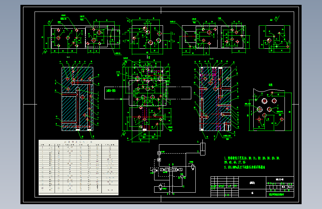This screenshot has height=209, width=322.
Task: Select the right hatched section view
Action: click(x=215, y=99)
